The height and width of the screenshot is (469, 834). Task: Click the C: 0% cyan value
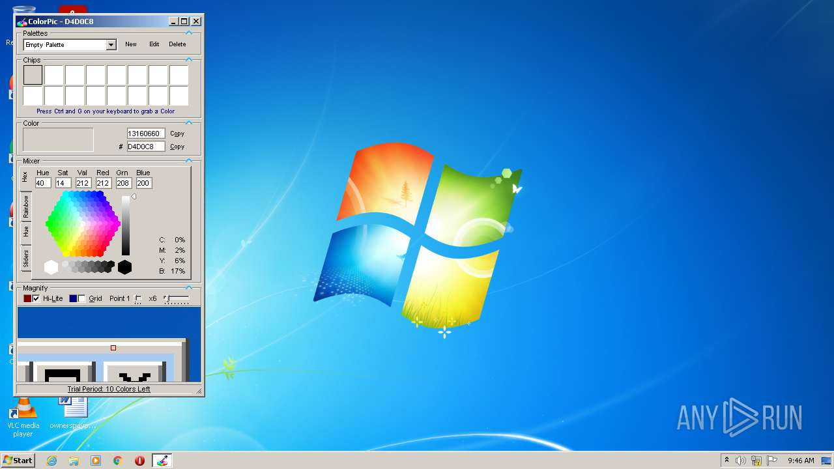[173, 240]
